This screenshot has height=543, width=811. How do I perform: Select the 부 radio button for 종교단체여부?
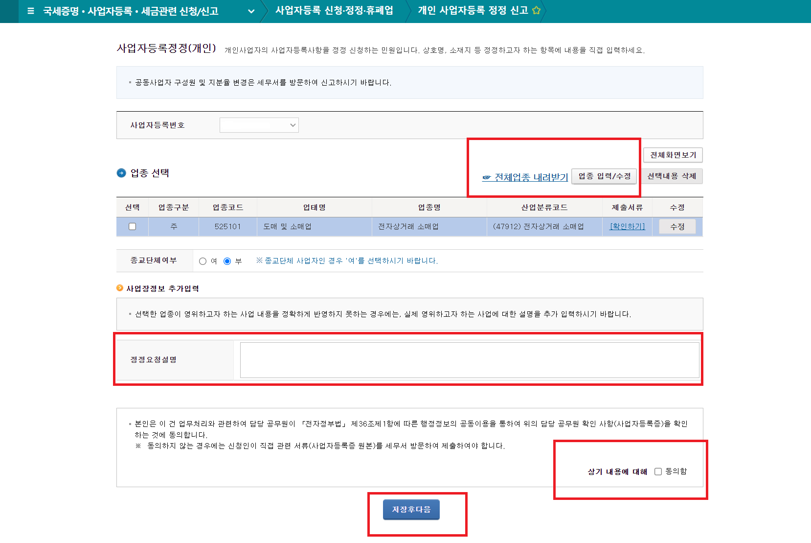point(227,261)
